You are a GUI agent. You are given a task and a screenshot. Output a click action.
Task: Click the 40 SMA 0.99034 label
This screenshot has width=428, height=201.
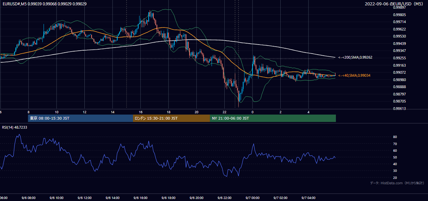click(x=354, y=75)
